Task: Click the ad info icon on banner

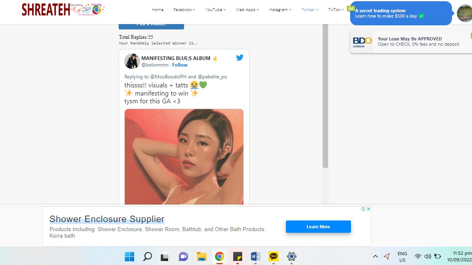Action: click(x=363, y=209)
